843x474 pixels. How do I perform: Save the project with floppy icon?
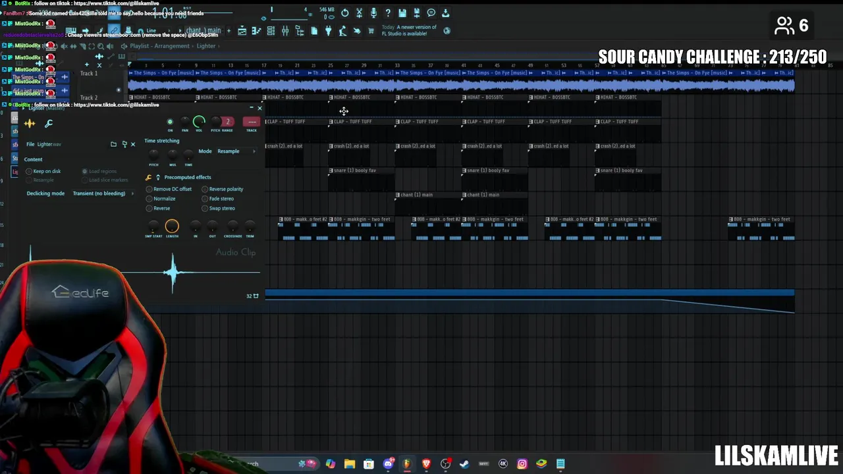point(402,13)
